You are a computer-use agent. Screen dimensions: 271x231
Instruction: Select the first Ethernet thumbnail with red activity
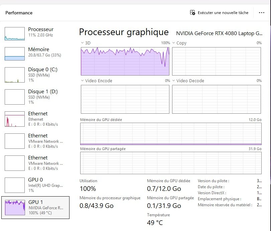[15, 119]
